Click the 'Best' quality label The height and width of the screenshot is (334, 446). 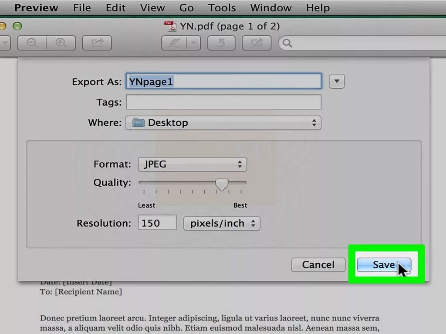[x=240, y=205]
